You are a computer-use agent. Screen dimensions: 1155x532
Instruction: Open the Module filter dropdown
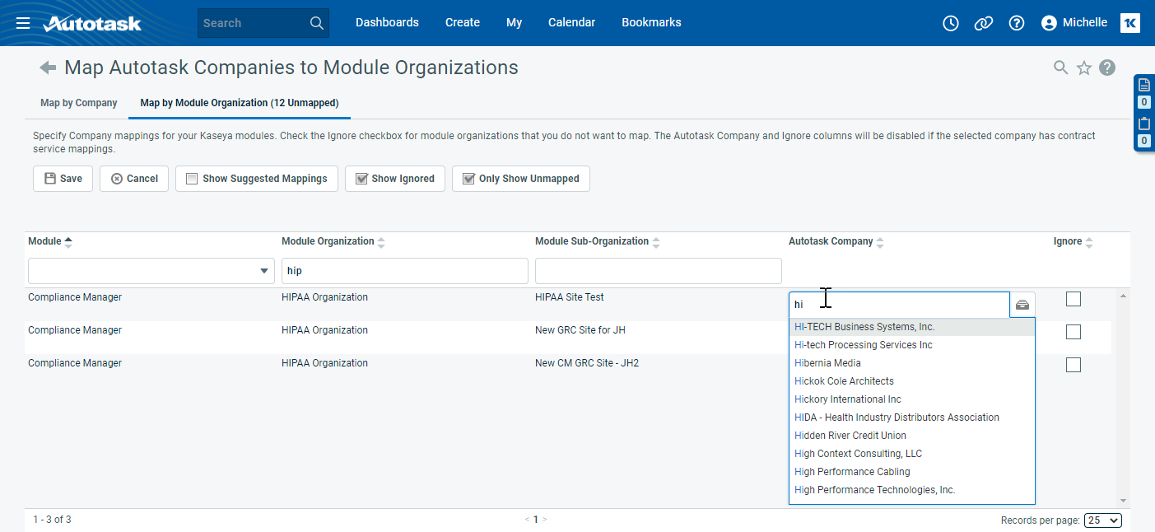pos(151,271)
